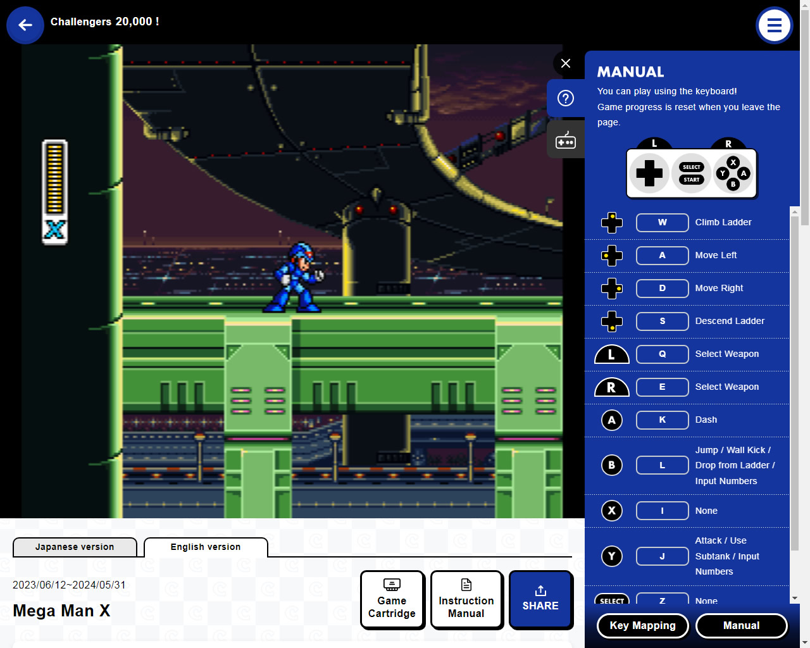Select the K key mapping for Dash
The height and width of the screenshot is (648, 810).
(663, 420)
